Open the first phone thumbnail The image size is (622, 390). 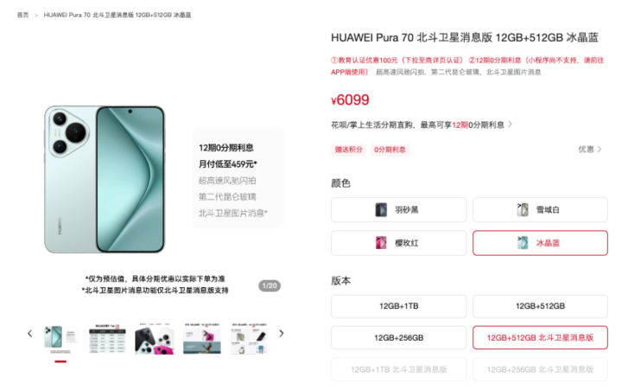[x=60, y=339]
